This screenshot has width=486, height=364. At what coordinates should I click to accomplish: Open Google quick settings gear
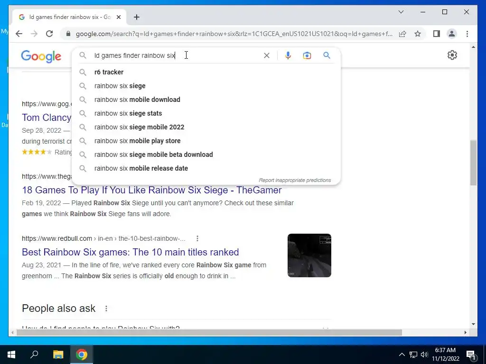[452, 55]
